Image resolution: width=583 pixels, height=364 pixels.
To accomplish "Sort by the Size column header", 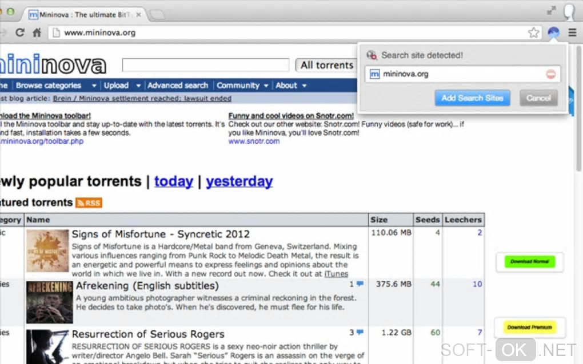I will (390, 220).
